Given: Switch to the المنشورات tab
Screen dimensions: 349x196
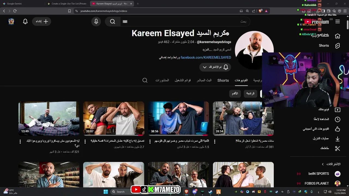Looking at the screenshot, I should point(162,80).
